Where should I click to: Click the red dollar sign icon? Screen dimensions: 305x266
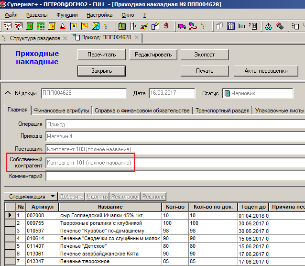[166, 26]
